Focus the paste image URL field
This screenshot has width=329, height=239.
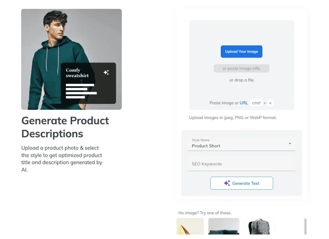click(x=241, y=68)
